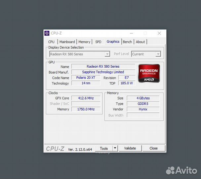Click the Code Name label
201x179 pixels.
tap(60, 78)
